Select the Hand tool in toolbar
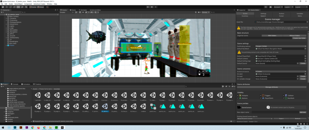The height and width of the screenshot is (130, 309). coord(3,7)
